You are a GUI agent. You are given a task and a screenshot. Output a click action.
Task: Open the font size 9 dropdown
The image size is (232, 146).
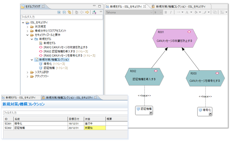pos(161,12)
